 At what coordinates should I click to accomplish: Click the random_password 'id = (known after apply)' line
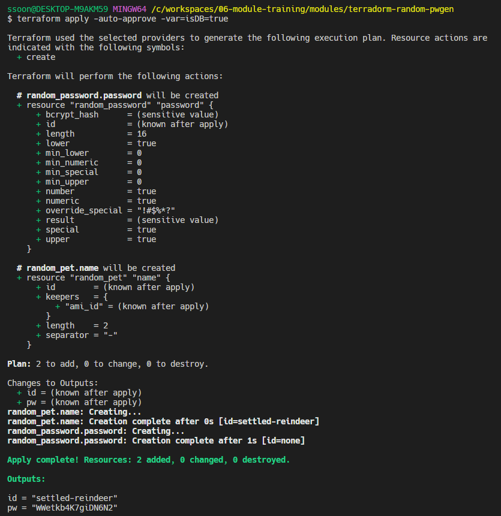pos(132,124)
